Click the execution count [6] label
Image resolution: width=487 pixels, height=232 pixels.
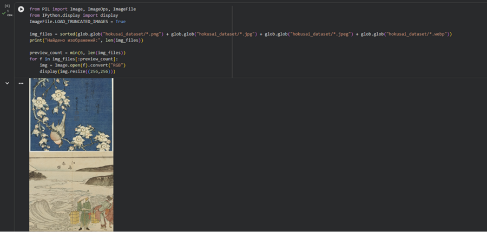[x=7, y=5]
